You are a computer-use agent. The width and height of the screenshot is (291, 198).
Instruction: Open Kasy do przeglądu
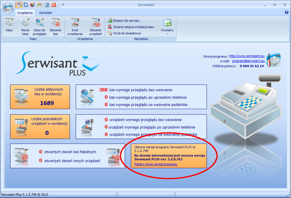[39, 27]
